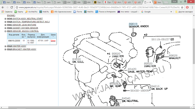
Task: Click the browser Back arrow
Action: (x=3, y=7)
